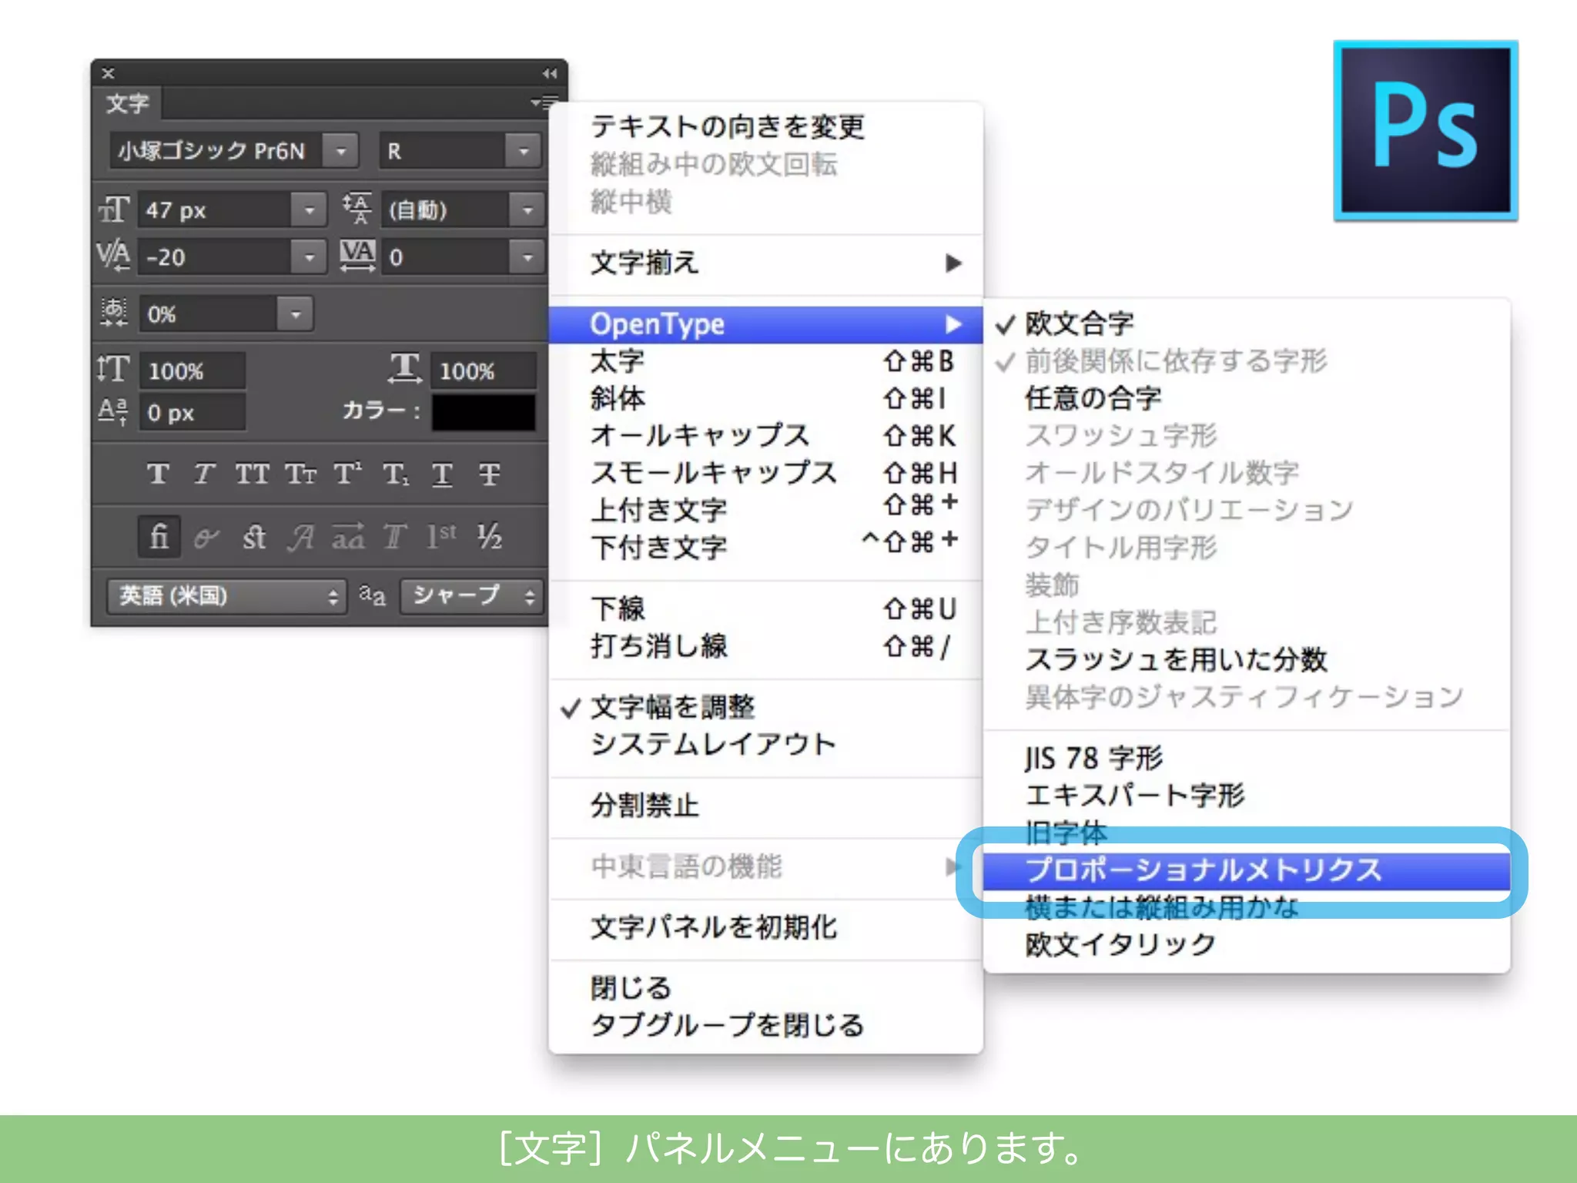Toggle fractions ½ button
Viewport: 1577px width, 1183px height.
pos(489,536)
